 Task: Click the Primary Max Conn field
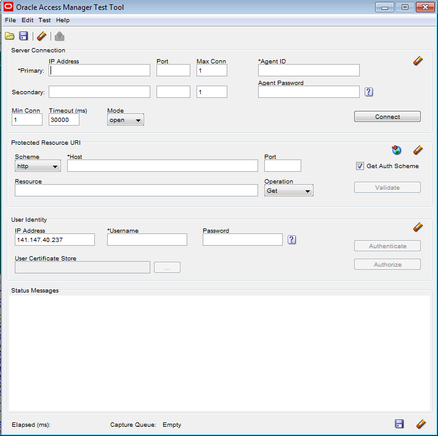click(212, 70)
